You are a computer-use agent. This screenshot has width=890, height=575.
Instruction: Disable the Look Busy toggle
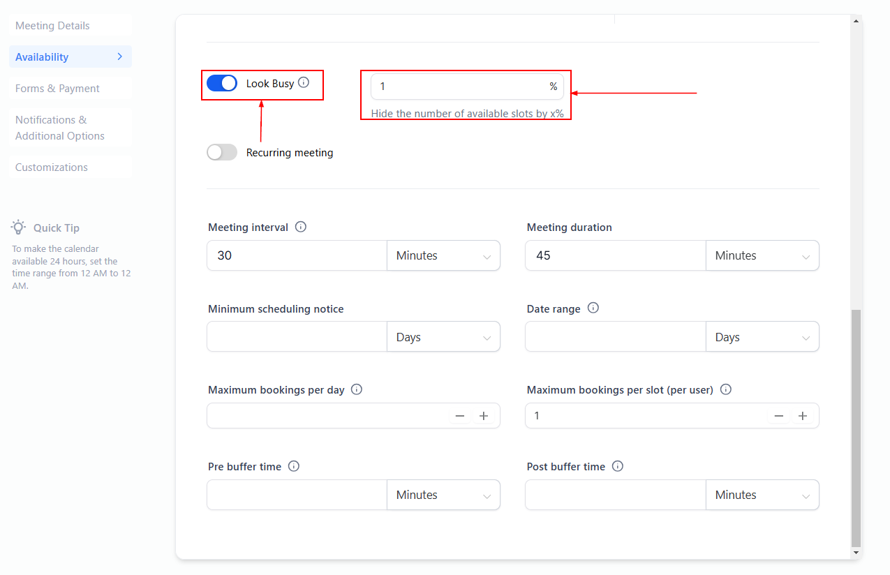[x=222, y=84]
